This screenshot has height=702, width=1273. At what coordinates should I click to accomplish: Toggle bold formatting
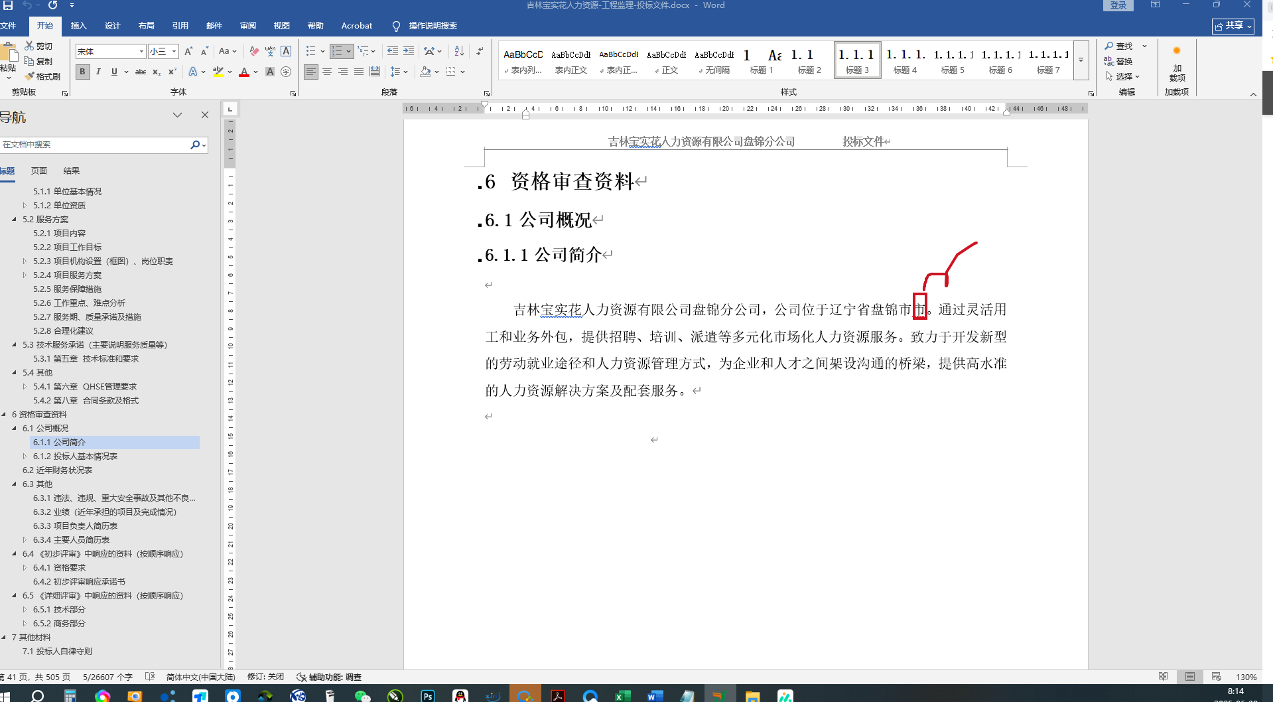coord(83,72)
